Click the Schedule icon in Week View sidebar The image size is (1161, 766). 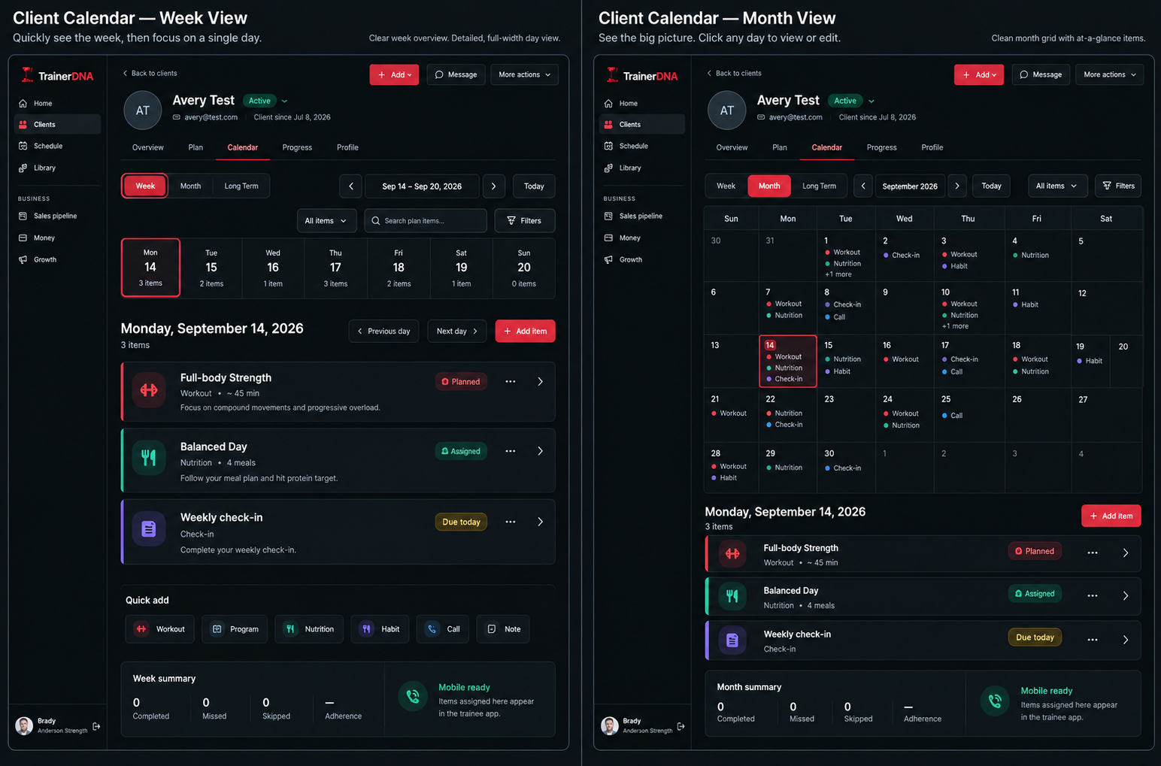click(23, 146)
